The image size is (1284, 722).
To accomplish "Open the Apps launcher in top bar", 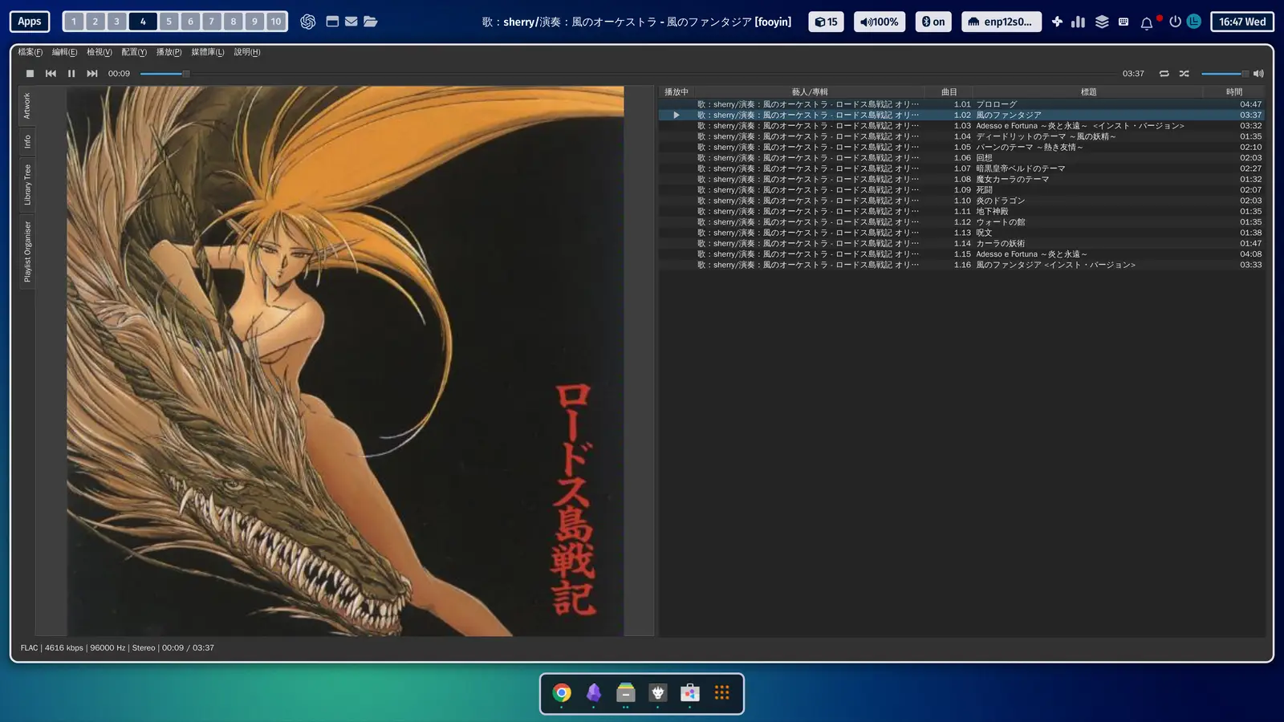I will [x=30, y=22].
